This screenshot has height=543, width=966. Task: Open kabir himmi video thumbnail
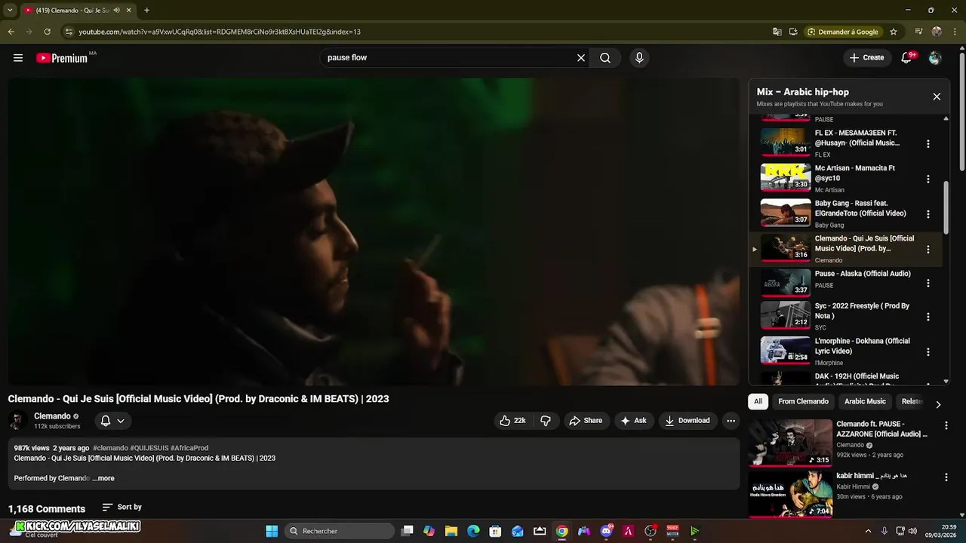(790, 493)
